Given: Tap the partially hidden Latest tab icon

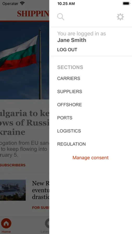Looking at the screenshot, I should click(x=47, y=223).
